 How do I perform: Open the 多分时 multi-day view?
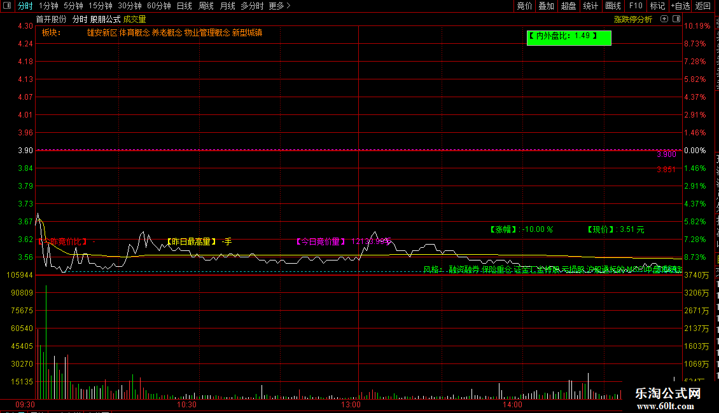(252, 6)
